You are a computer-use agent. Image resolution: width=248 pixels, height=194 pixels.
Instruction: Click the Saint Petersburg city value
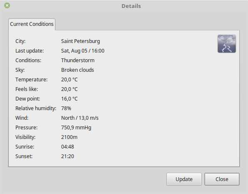pyautogui.click(x=80, y=41)
